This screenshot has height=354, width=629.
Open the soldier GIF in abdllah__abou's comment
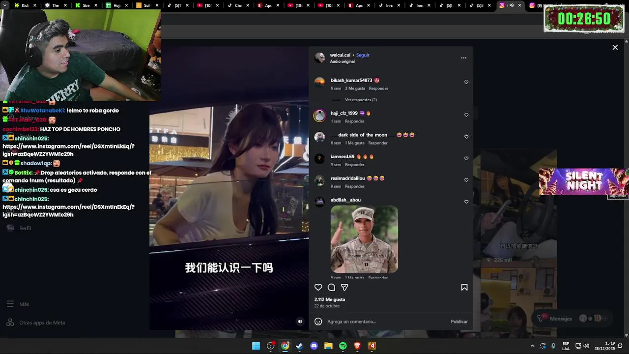364,239
